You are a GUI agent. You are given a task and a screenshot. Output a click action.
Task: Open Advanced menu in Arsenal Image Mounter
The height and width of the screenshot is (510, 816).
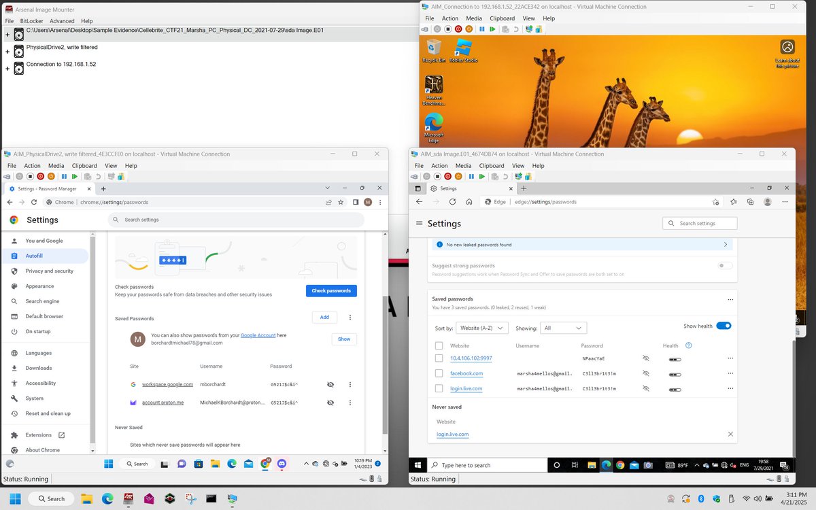pos(62,21)
